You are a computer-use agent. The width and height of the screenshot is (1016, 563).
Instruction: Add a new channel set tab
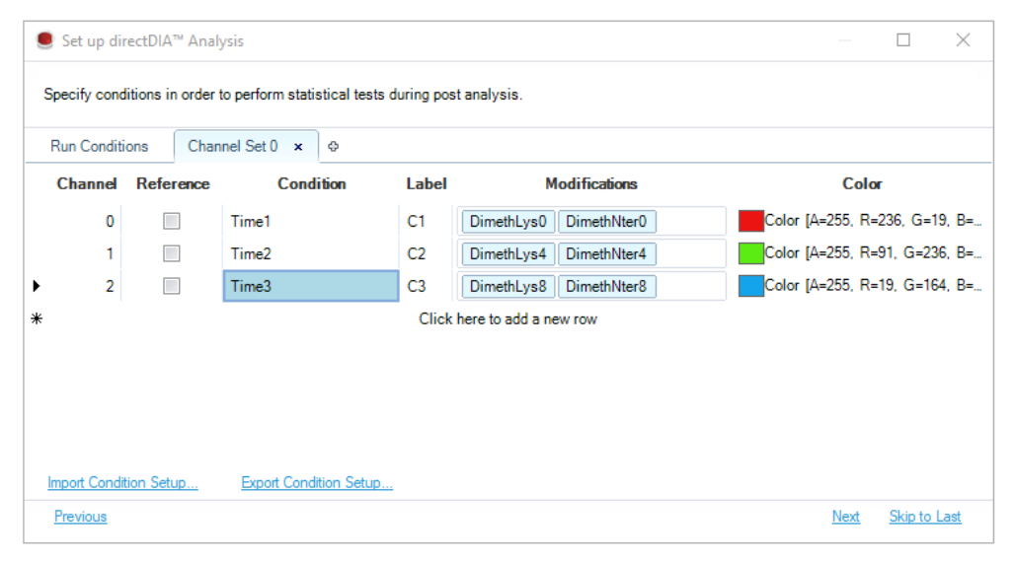coord(333,146)
